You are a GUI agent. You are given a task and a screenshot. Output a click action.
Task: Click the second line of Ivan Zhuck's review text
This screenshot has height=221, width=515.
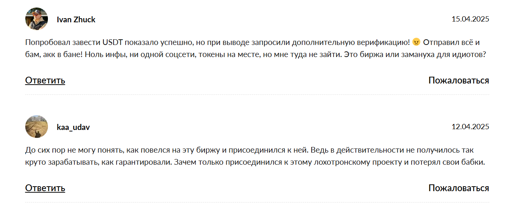[x=255, y=55]
